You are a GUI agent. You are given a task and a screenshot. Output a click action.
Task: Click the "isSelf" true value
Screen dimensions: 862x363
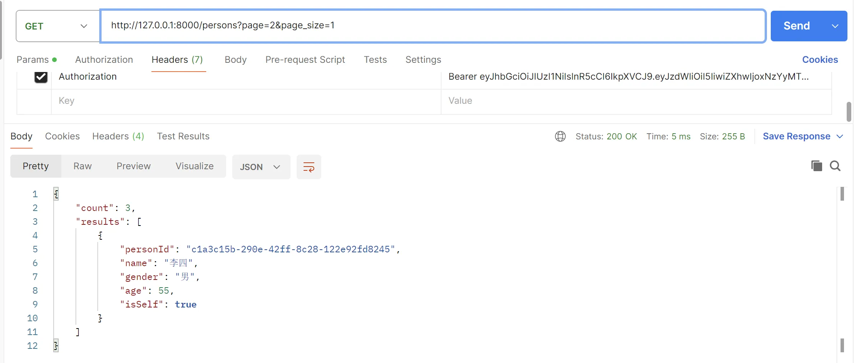(x=186, y=304)
